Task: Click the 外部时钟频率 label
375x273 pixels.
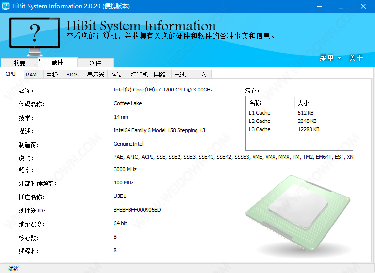Action: coord(37,184)
